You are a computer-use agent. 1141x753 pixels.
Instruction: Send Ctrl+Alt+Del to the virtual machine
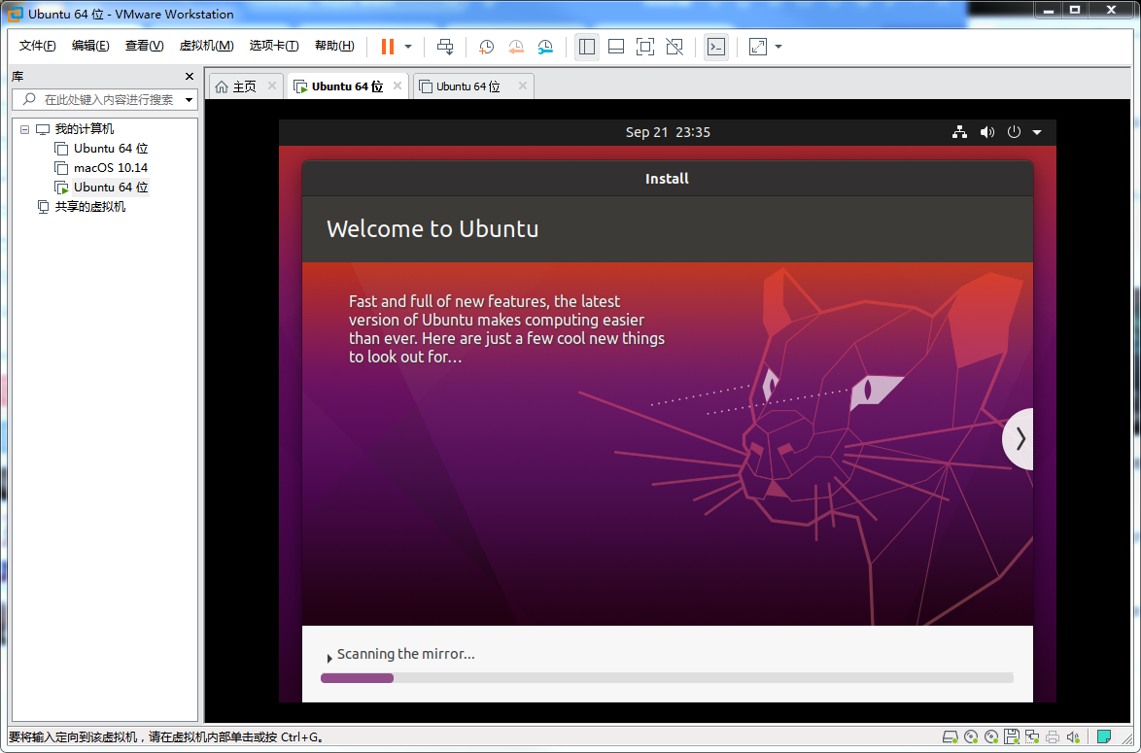(x=444, y=47)
